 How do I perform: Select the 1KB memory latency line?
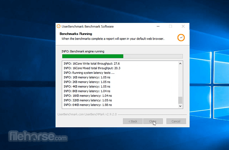pos(87,77)
